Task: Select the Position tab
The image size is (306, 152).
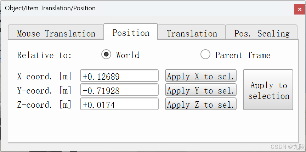Action: tap(131, 33)
